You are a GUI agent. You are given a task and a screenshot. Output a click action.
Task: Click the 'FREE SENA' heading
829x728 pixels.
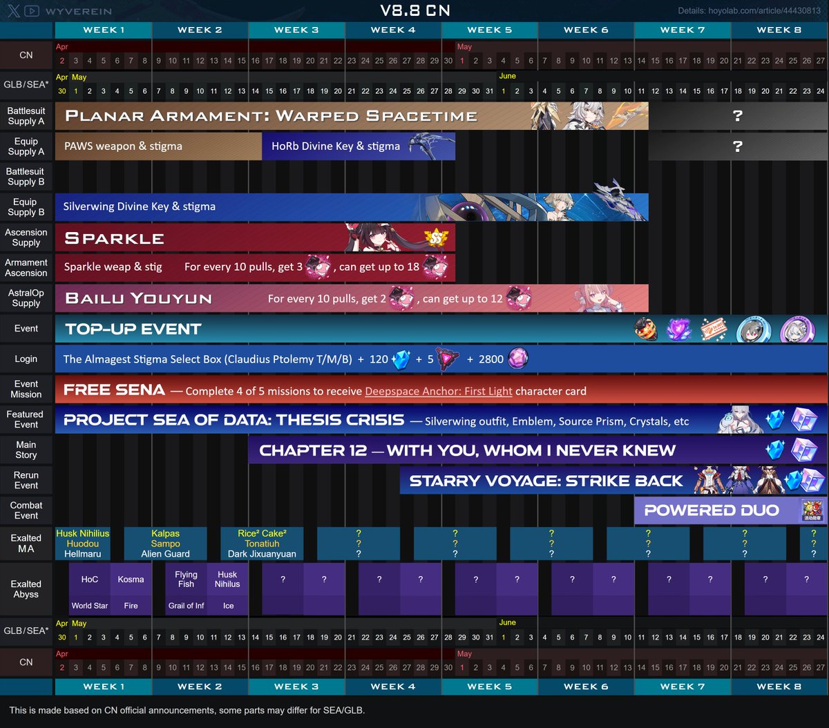[x=114, y=390]
